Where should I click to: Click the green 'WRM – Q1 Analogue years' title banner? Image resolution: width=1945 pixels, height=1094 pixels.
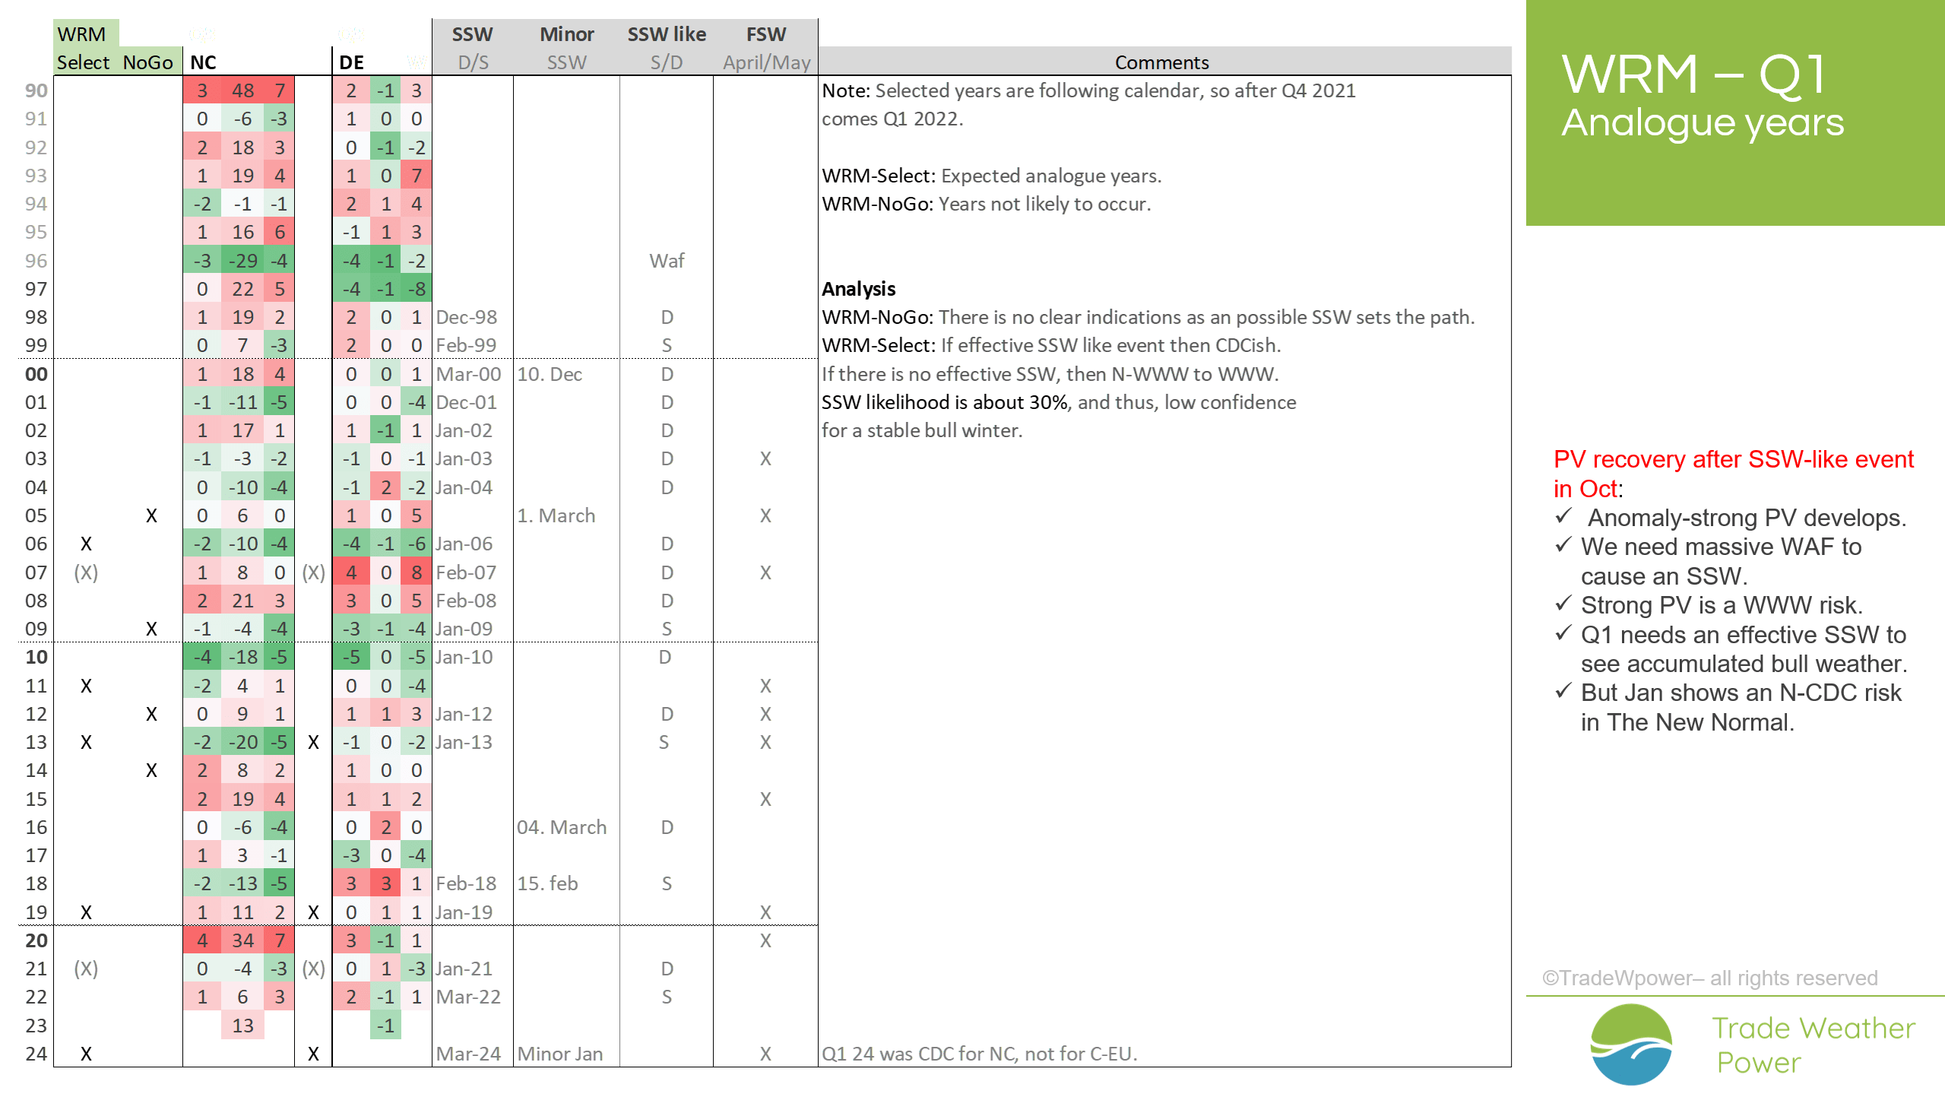[1734, 113]
